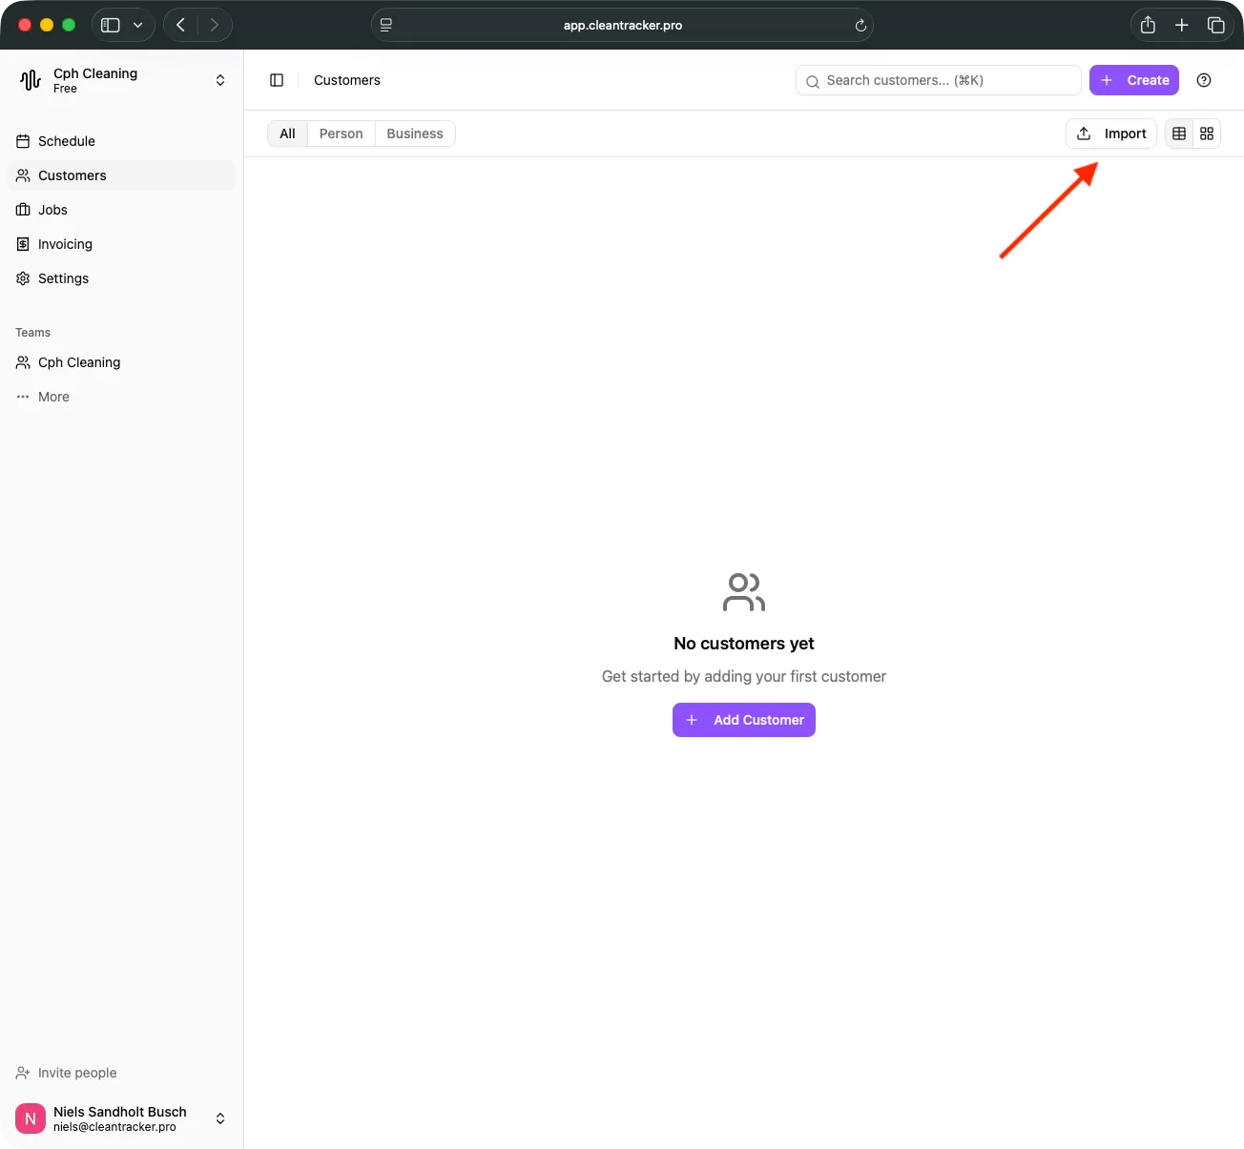This screenshot has width=1244, height=1149.
Task: Click the Cph Cleaning team icon under Teams
Action: tap(22, 362)
